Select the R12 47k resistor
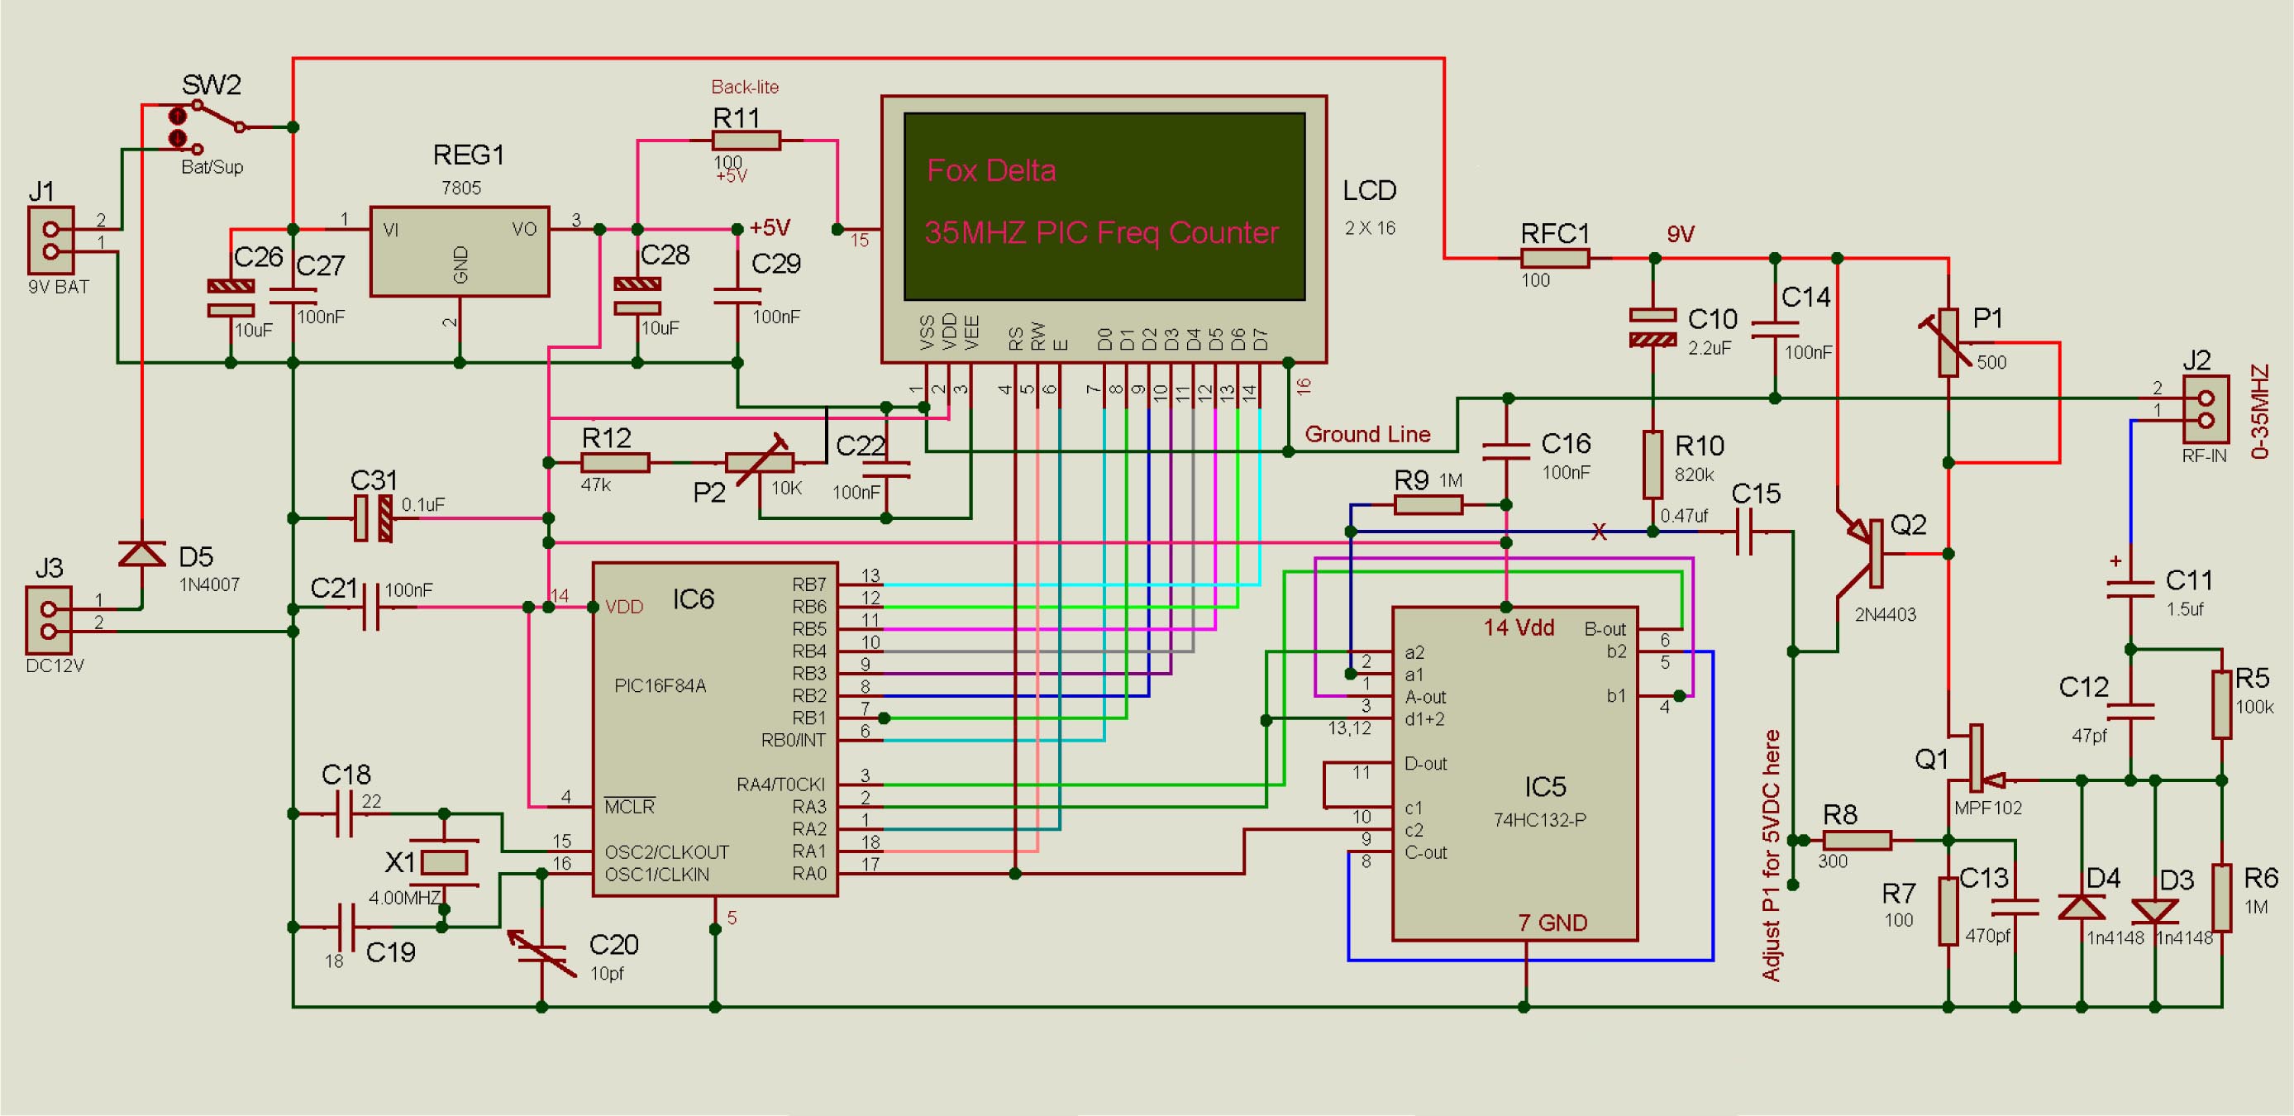 coord(614,462)
